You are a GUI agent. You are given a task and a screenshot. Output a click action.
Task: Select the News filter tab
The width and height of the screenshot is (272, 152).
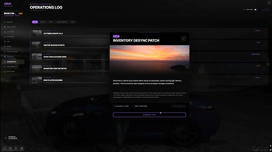(51, 22)
